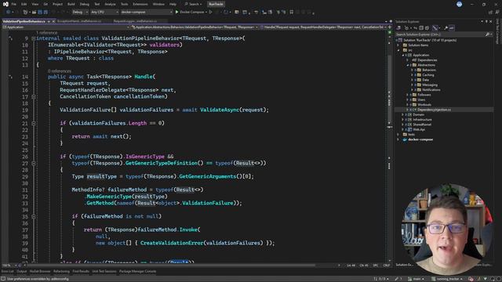Viewport: 502px width, 282px height.
Task: Collapse the if block at line 21
Action: (x=33, y=123)
